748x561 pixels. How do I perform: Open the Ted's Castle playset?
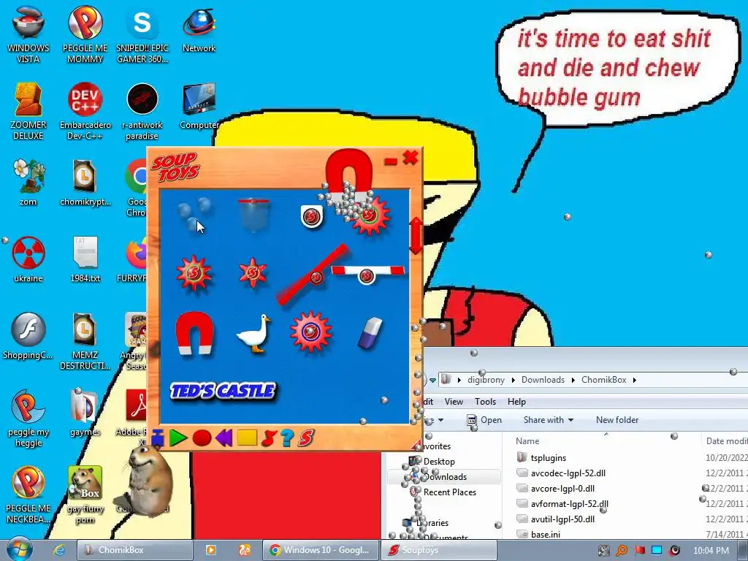(x=223, y=392)
